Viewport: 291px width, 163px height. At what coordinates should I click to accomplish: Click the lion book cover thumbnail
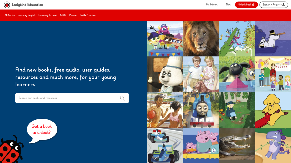201,39
